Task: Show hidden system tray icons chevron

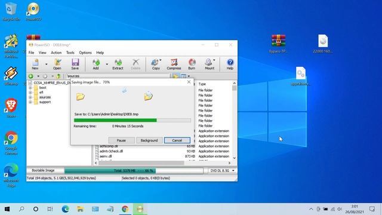Action: pyautogui.click(x=311, y=209)
